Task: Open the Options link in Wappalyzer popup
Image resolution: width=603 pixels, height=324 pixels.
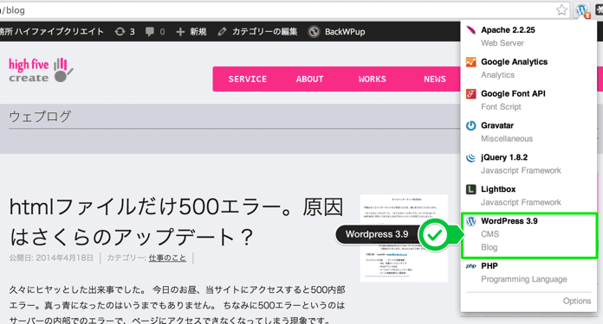Action: 577,301
